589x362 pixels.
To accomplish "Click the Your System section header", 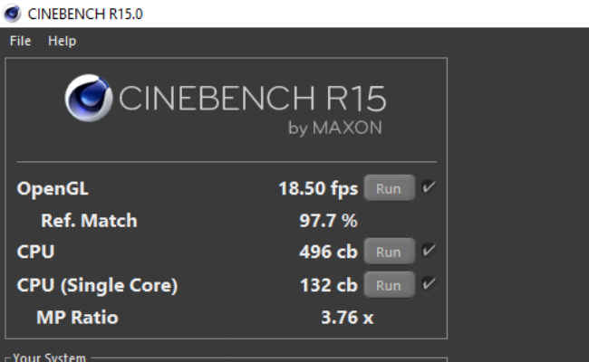I will click(x=49, y=357).
